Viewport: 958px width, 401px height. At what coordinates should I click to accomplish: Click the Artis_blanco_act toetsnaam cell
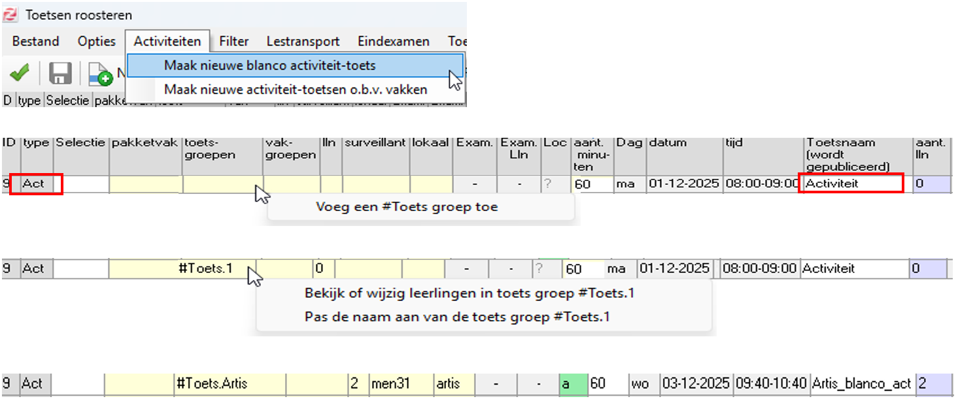point(861,383)
